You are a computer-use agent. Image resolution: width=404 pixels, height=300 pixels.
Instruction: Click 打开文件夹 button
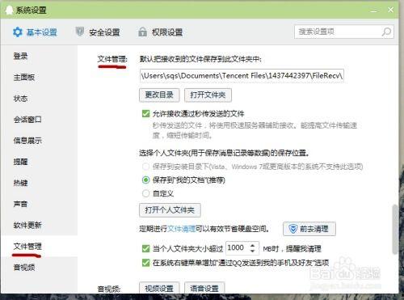coord(208,95)
